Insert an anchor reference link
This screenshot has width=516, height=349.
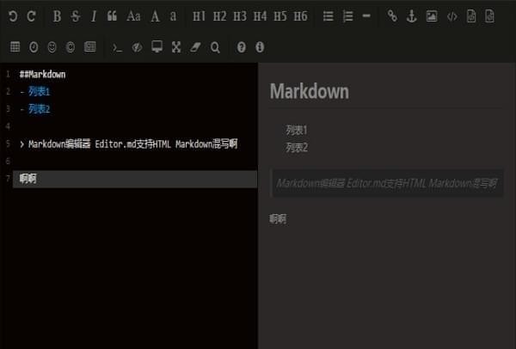click(412, 16)
